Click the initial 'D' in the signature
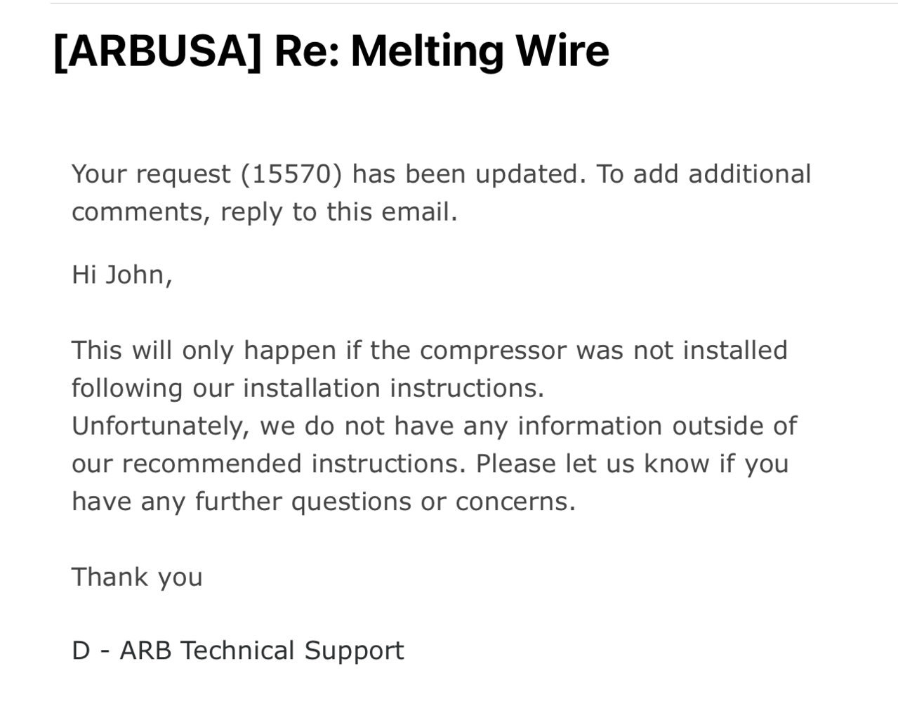 tap(81, 651)
